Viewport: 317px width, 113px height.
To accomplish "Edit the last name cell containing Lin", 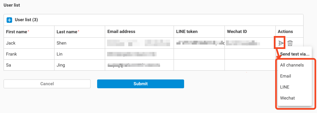I will point(80,54).
